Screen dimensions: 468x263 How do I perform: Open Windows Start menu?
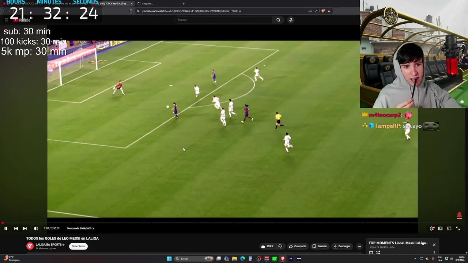169,259
